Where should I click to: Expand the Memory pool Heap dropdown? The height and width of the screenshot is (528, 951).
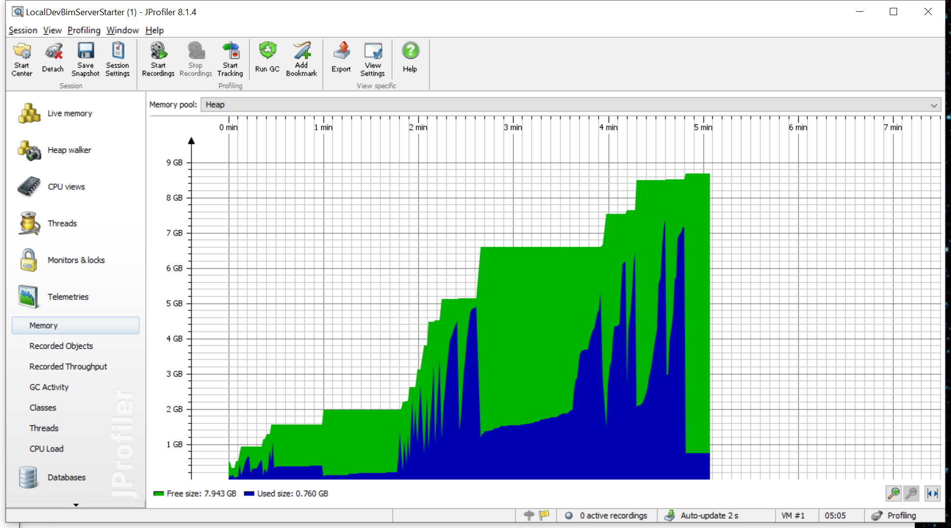(933, 105)
